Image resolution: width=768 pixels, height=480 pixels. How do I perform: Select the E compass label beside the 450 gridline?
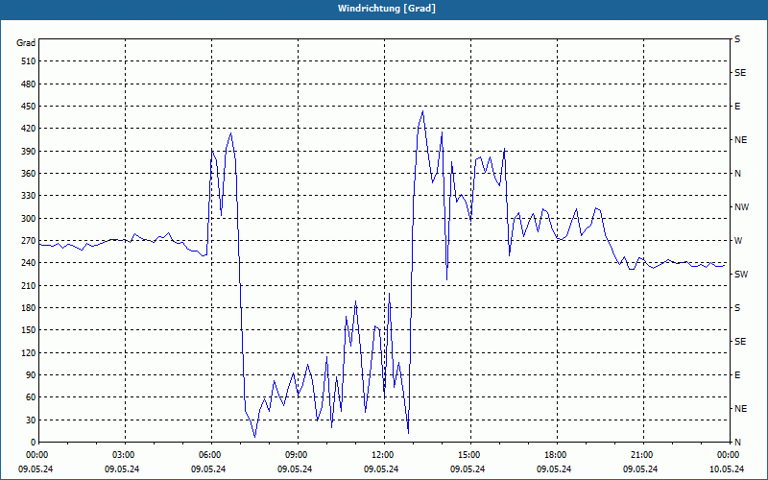[737, 107]
